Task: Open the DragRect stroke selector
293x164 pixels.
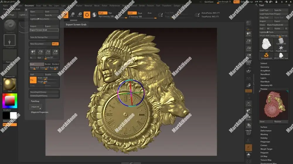Action: pos(10,40)
